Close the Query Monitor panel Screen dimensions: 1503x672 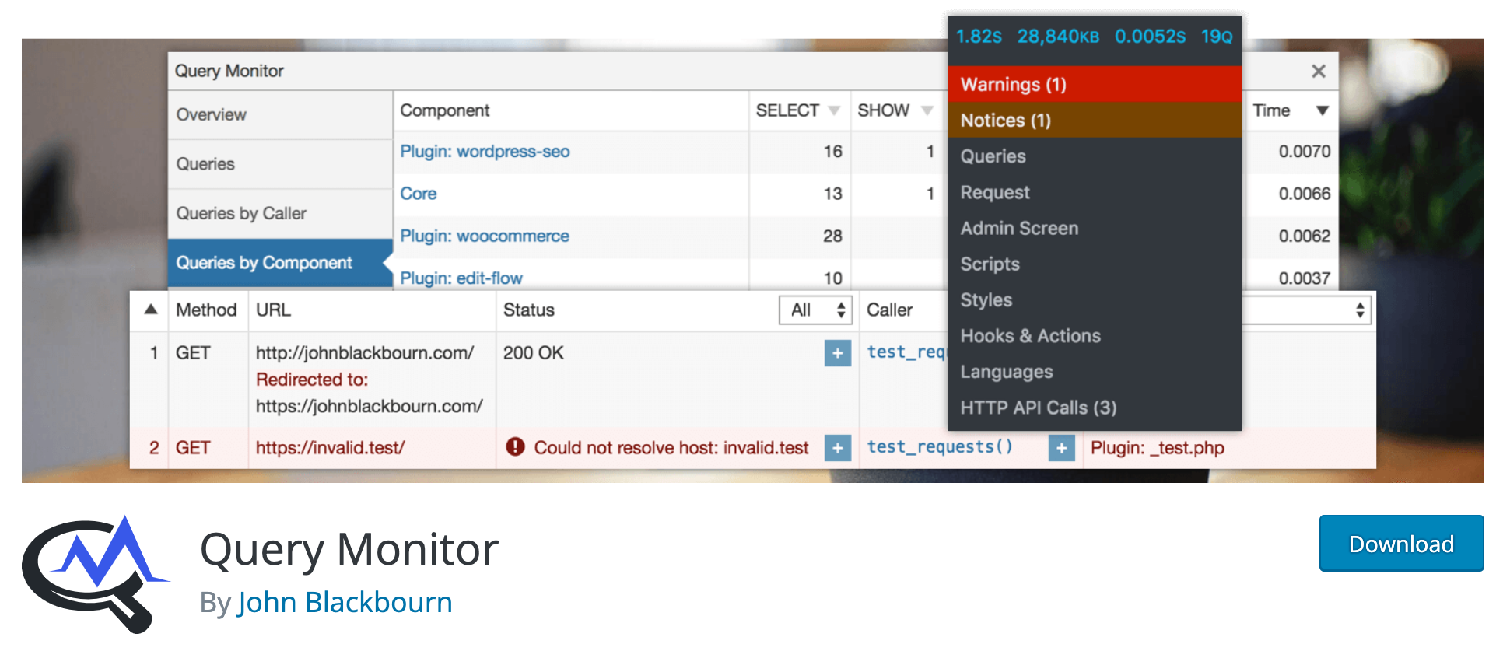pos(1318,72)
